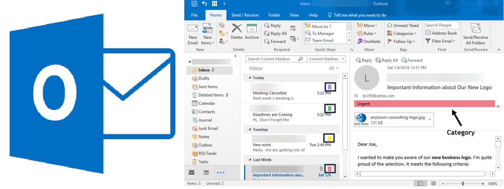
Task: Open the Rules dropdown
Action: point(367,33)
